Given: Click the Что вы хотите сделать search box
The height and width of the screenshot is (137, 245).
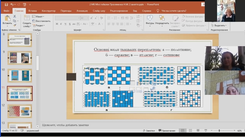Looking at the screenshot, I should pyautogui.click(x=174, y=11).
